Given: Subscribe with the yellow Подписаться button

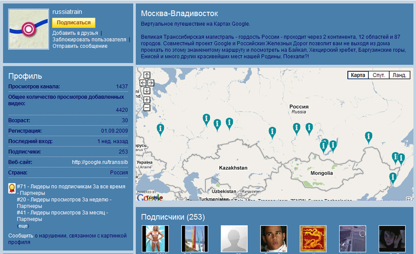Looking at the screenshot, I should pyautogui.click(x=74, y=22).
